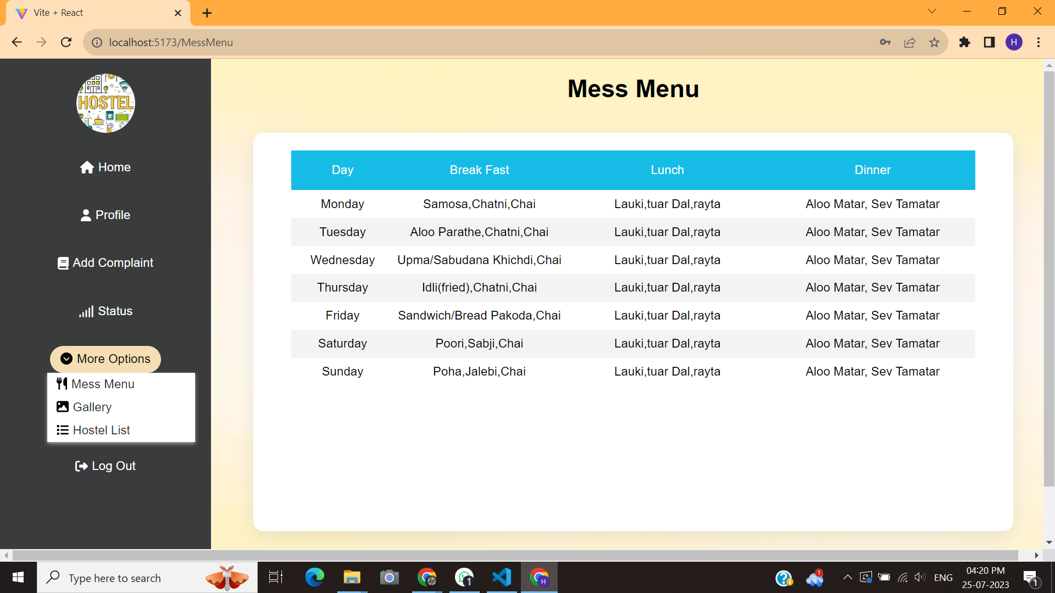This screenshot has height=593, width=1055.
Task: Click the bookmark star in address bar
Action: coord(935,42)
